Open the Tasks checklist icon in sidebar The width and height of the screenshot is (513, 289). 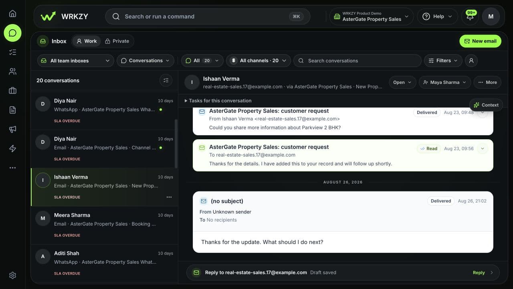click(12, 52)
